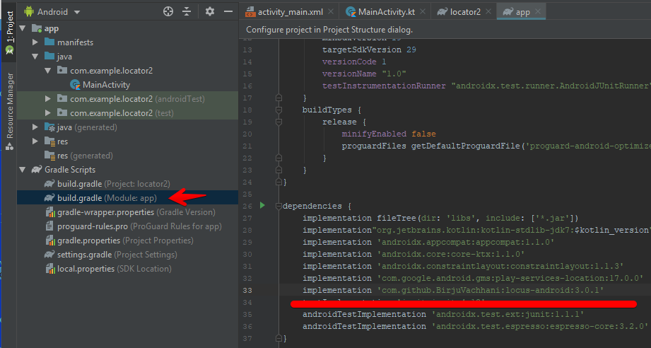Switch to the MainActivity.kt tab
This screenshot has width=651, height=348.
click(x=385, y=12)
